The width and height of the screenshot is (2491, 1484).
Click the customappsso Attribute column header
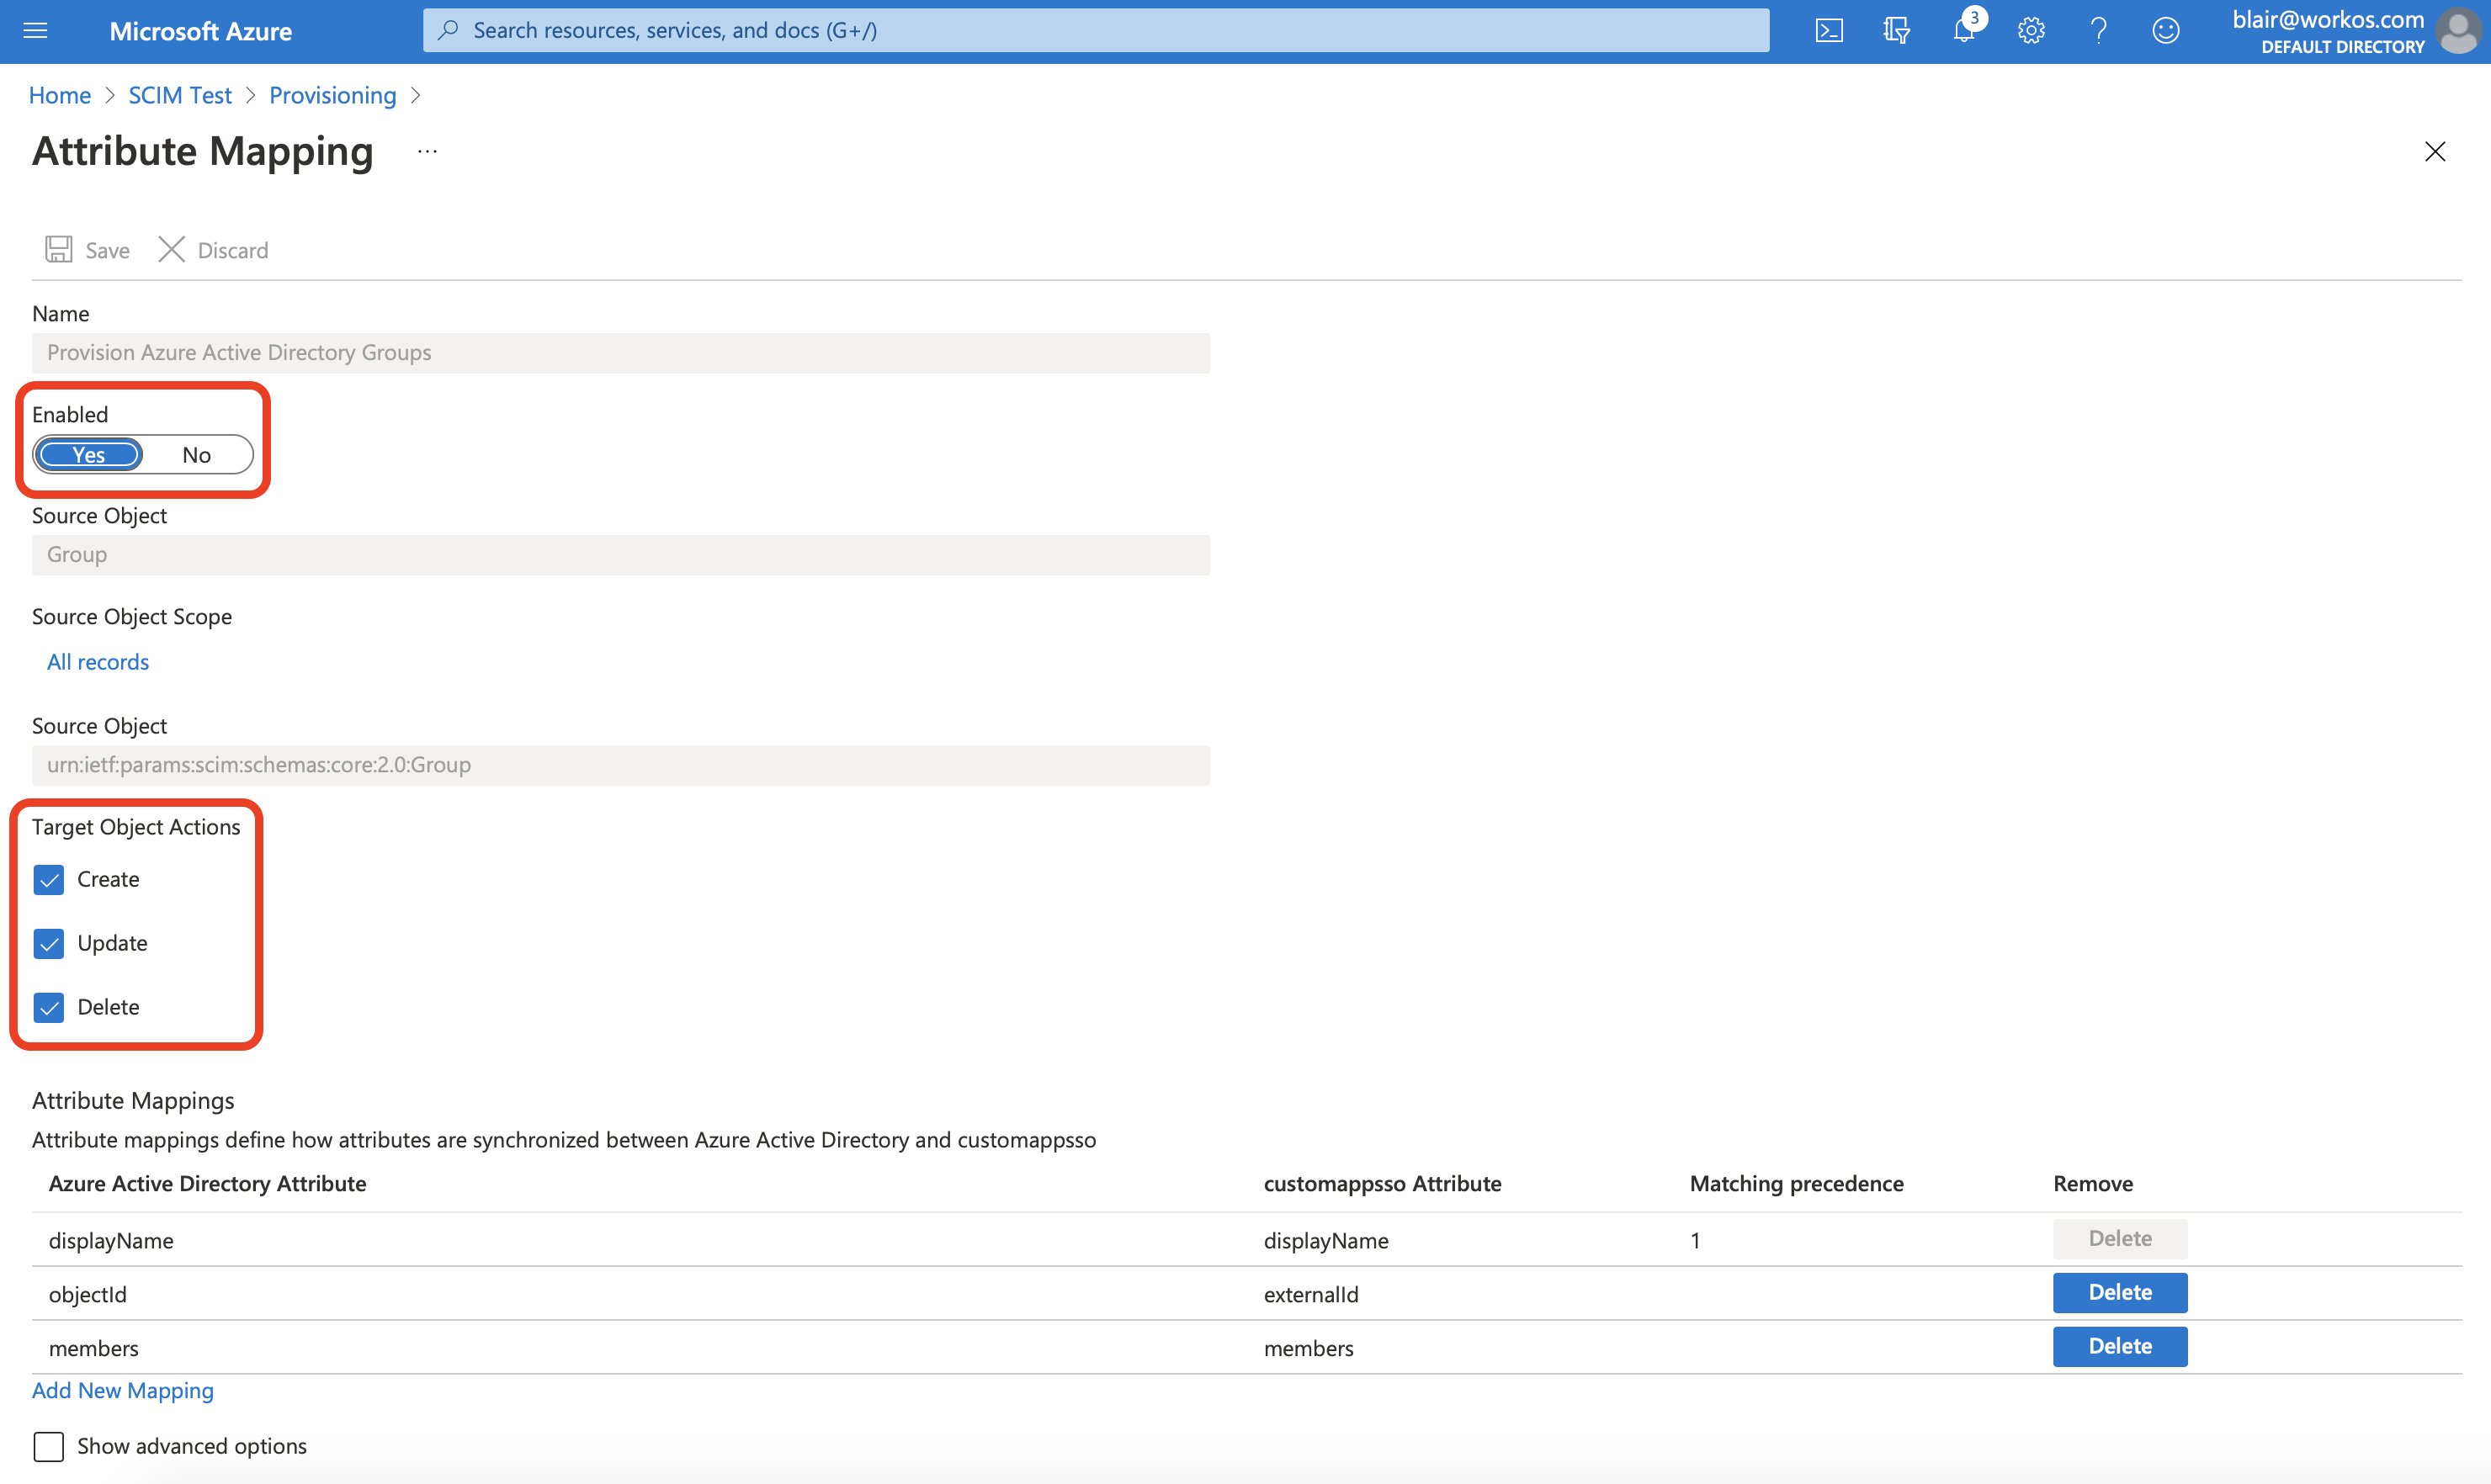point(1383,1183)
